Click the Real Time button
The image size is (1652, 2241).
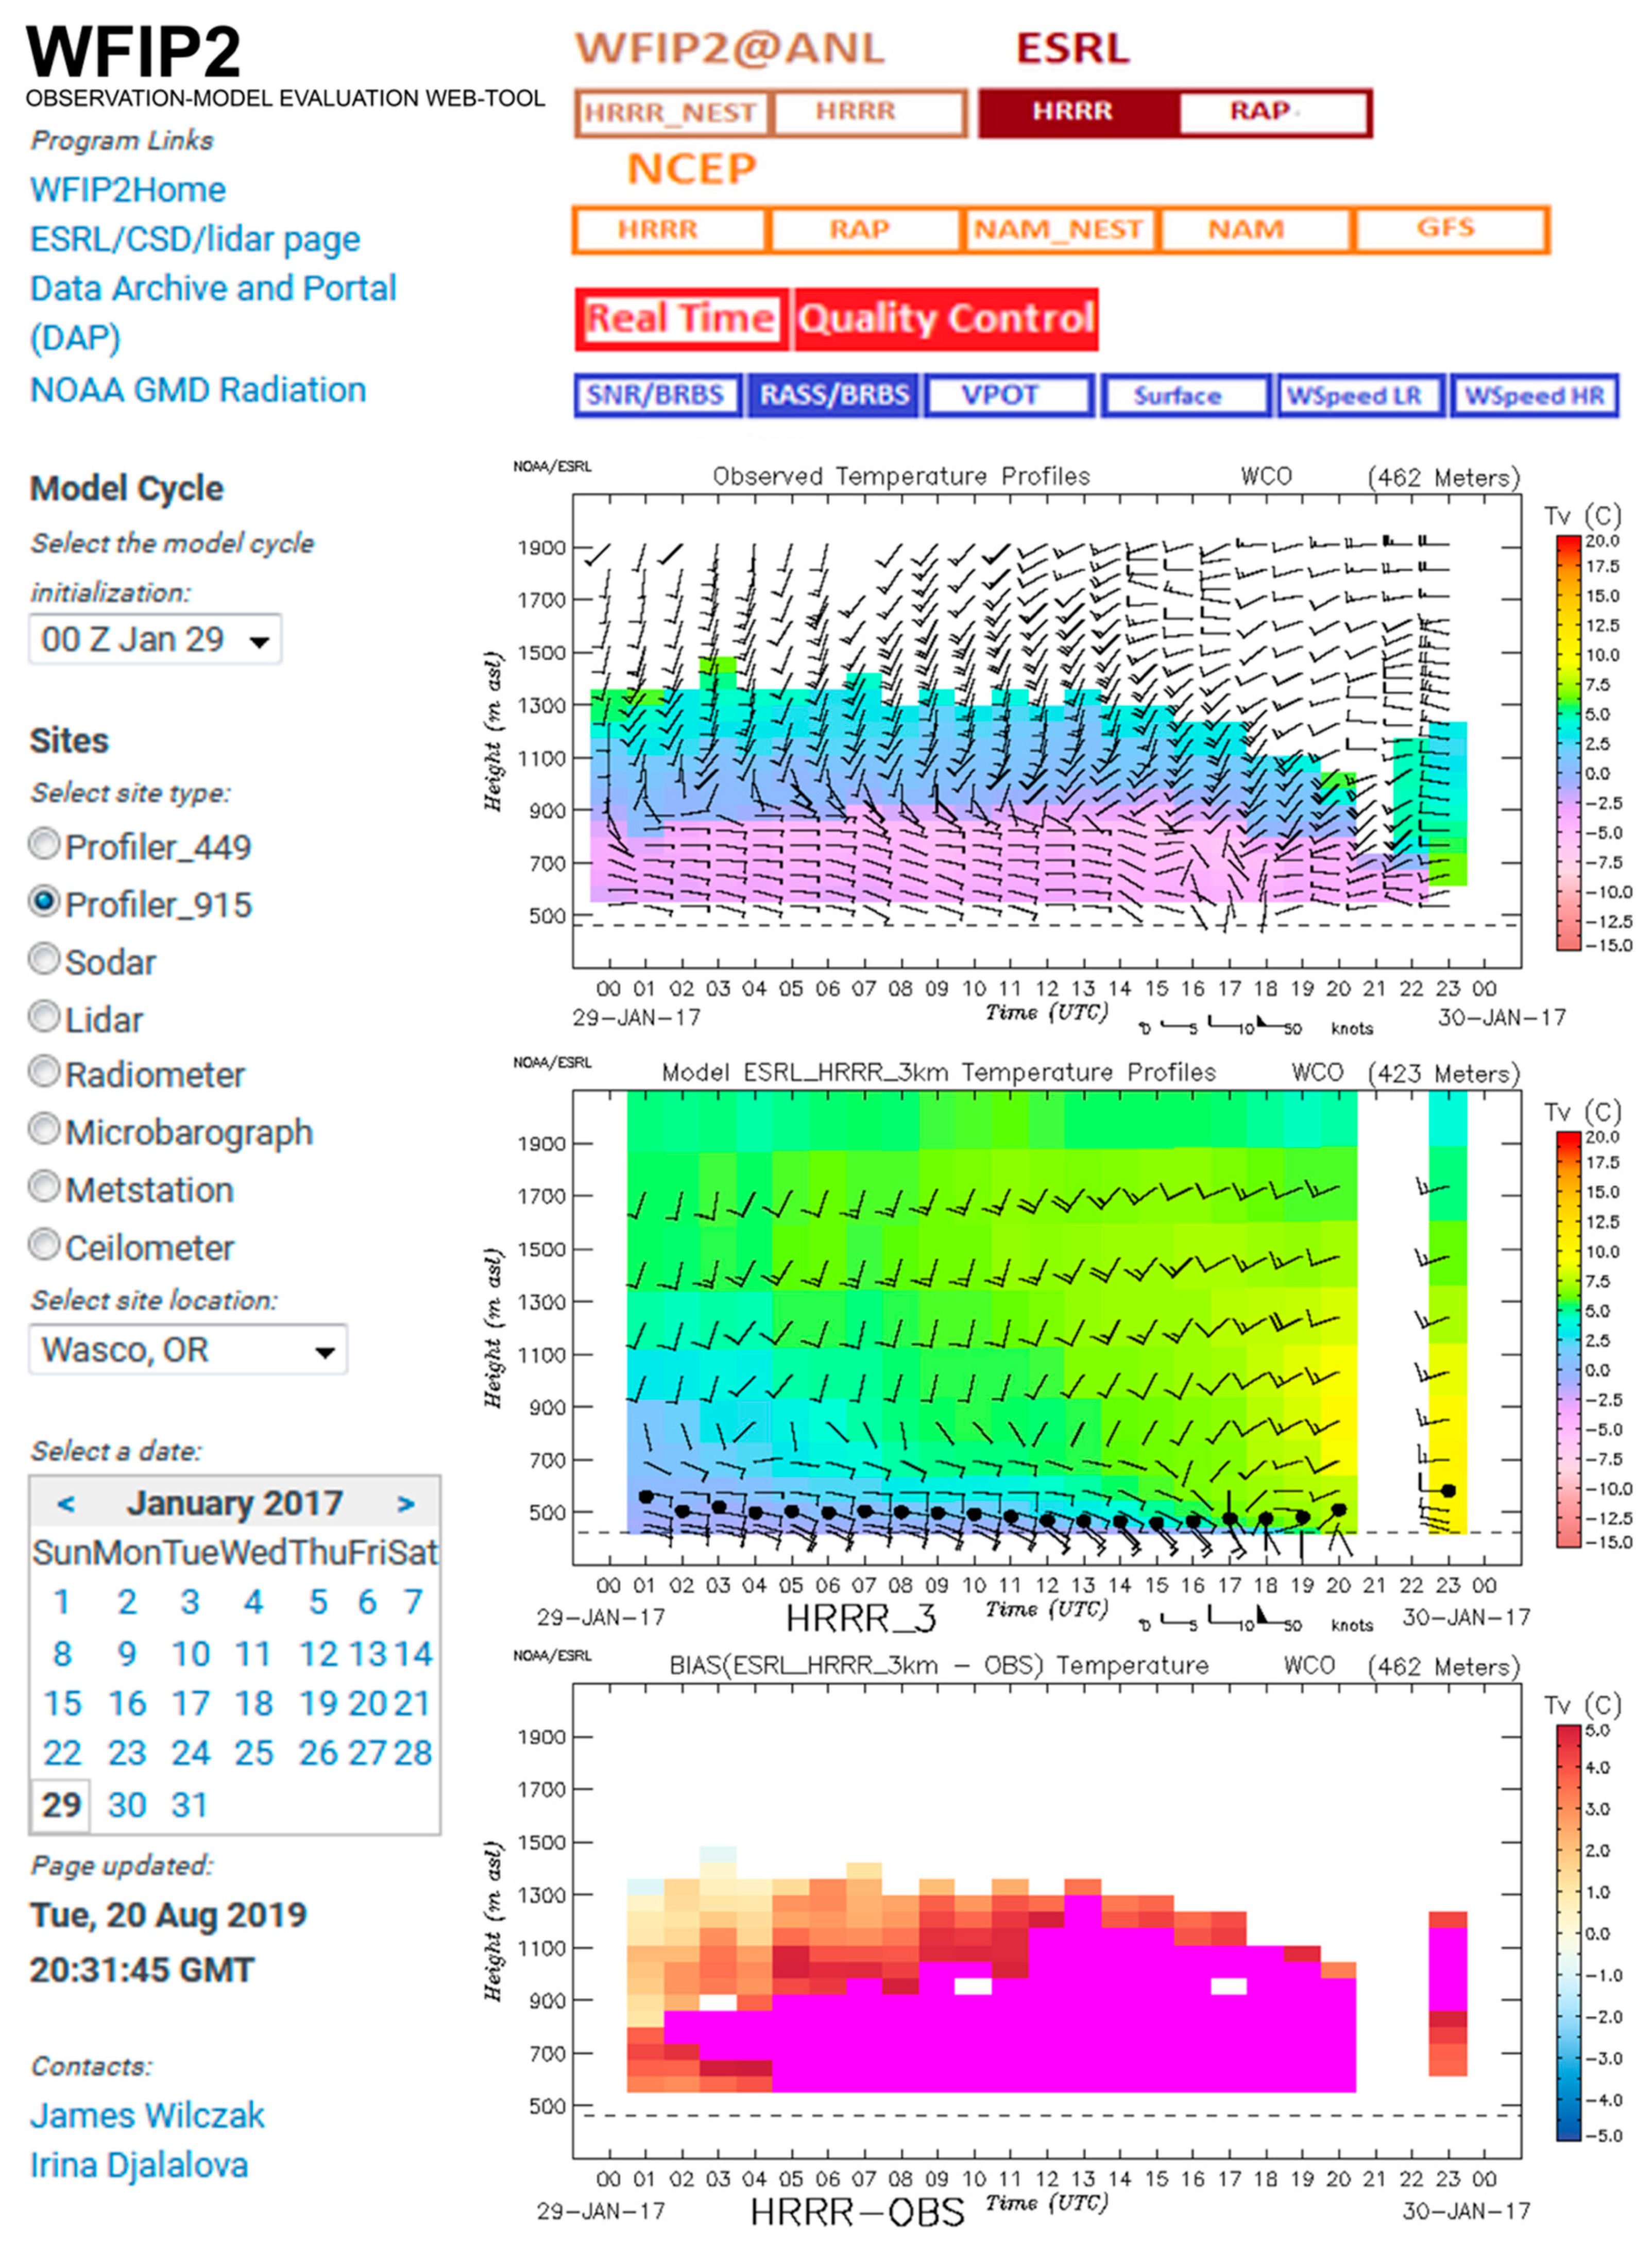click(682, 320)
